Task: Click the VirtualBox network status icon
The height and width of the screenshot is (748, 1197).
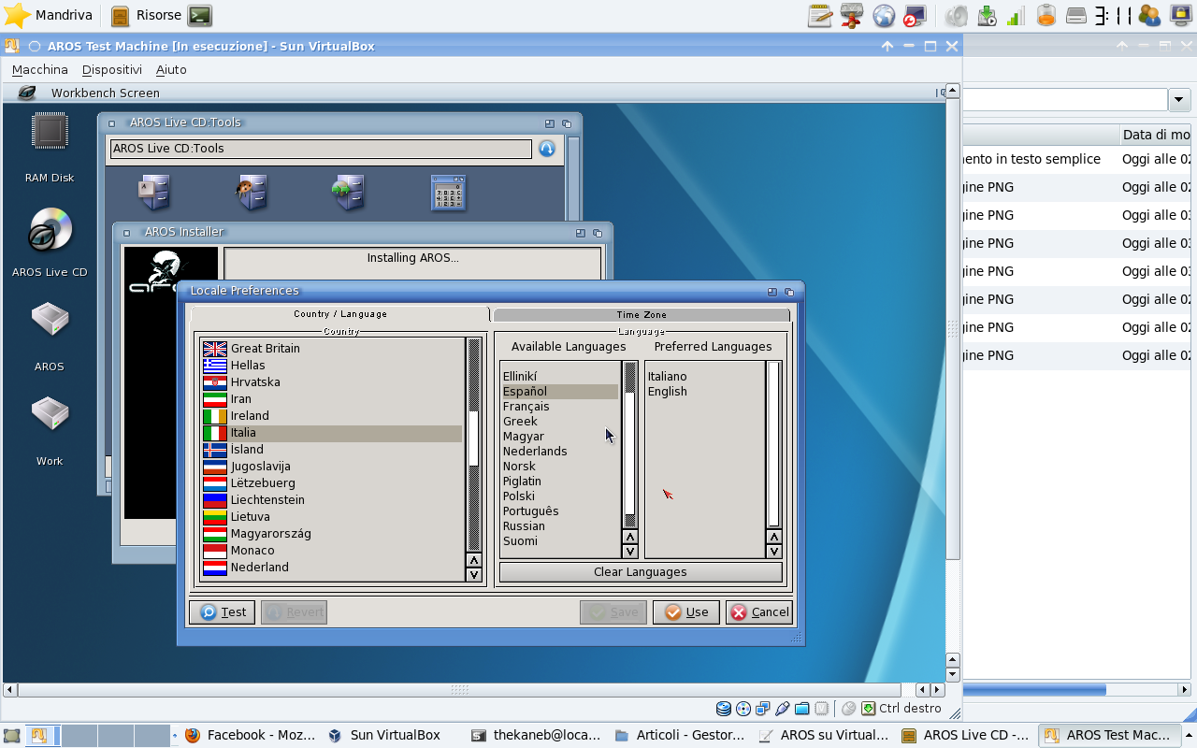Action: coord(763,709)
